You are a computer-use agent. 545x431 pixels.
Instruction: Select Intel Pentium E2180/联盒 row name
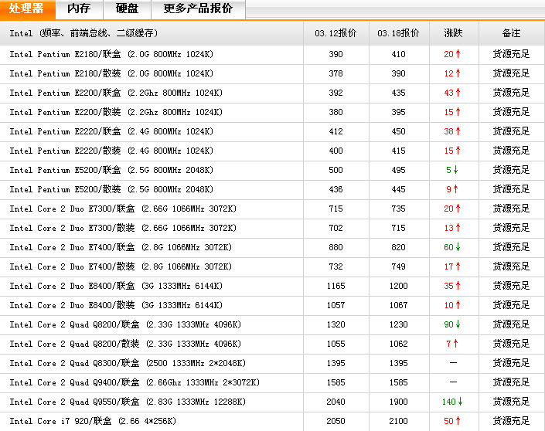pyautogui.click(x=111, y=54)
